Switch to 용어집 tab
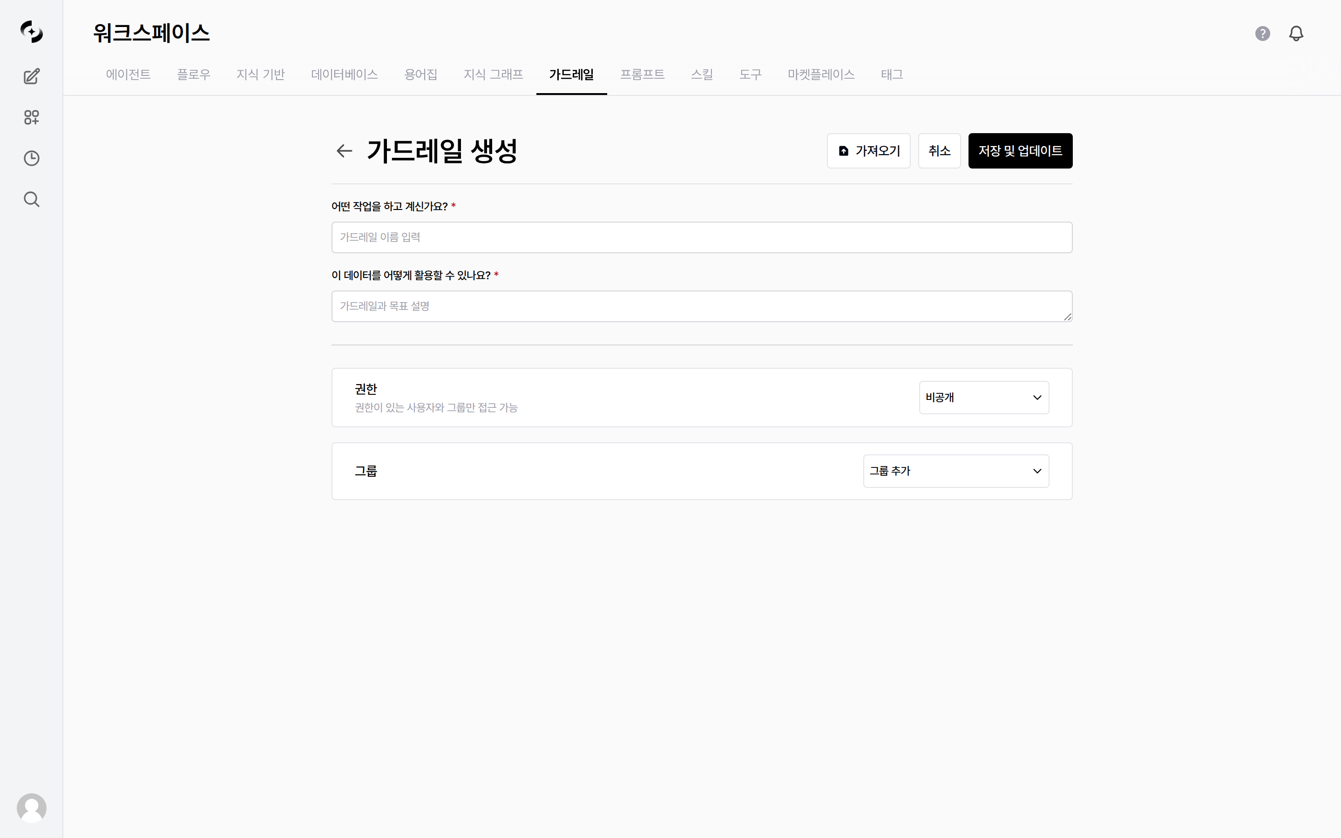Viewport: 1341px width, 838px height. tap(420, 74)
